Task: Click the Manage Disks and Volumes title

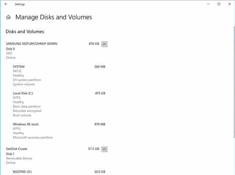Action: click(54, 17)
